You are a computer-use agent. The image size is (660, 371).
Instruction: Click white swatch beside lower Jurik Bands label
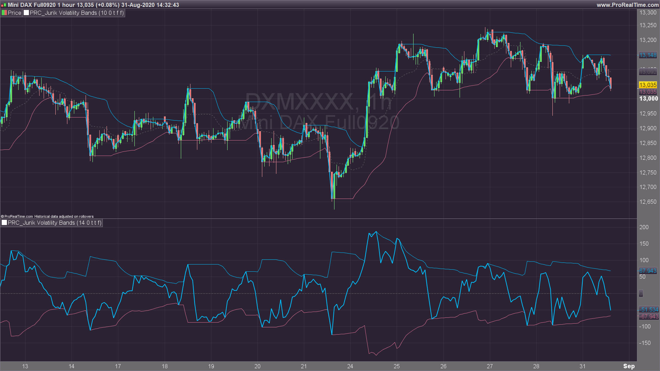[x=4, y=223]
